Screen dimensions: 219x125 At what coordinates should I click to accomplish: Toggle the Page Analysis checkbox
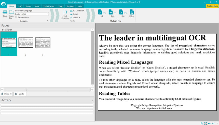coord(16,17)
